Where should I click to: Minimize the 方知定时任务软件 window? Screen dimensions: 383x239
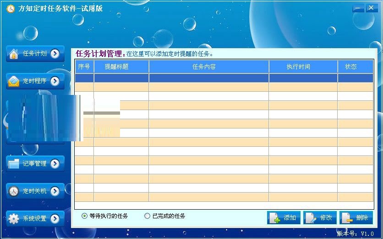358,8
